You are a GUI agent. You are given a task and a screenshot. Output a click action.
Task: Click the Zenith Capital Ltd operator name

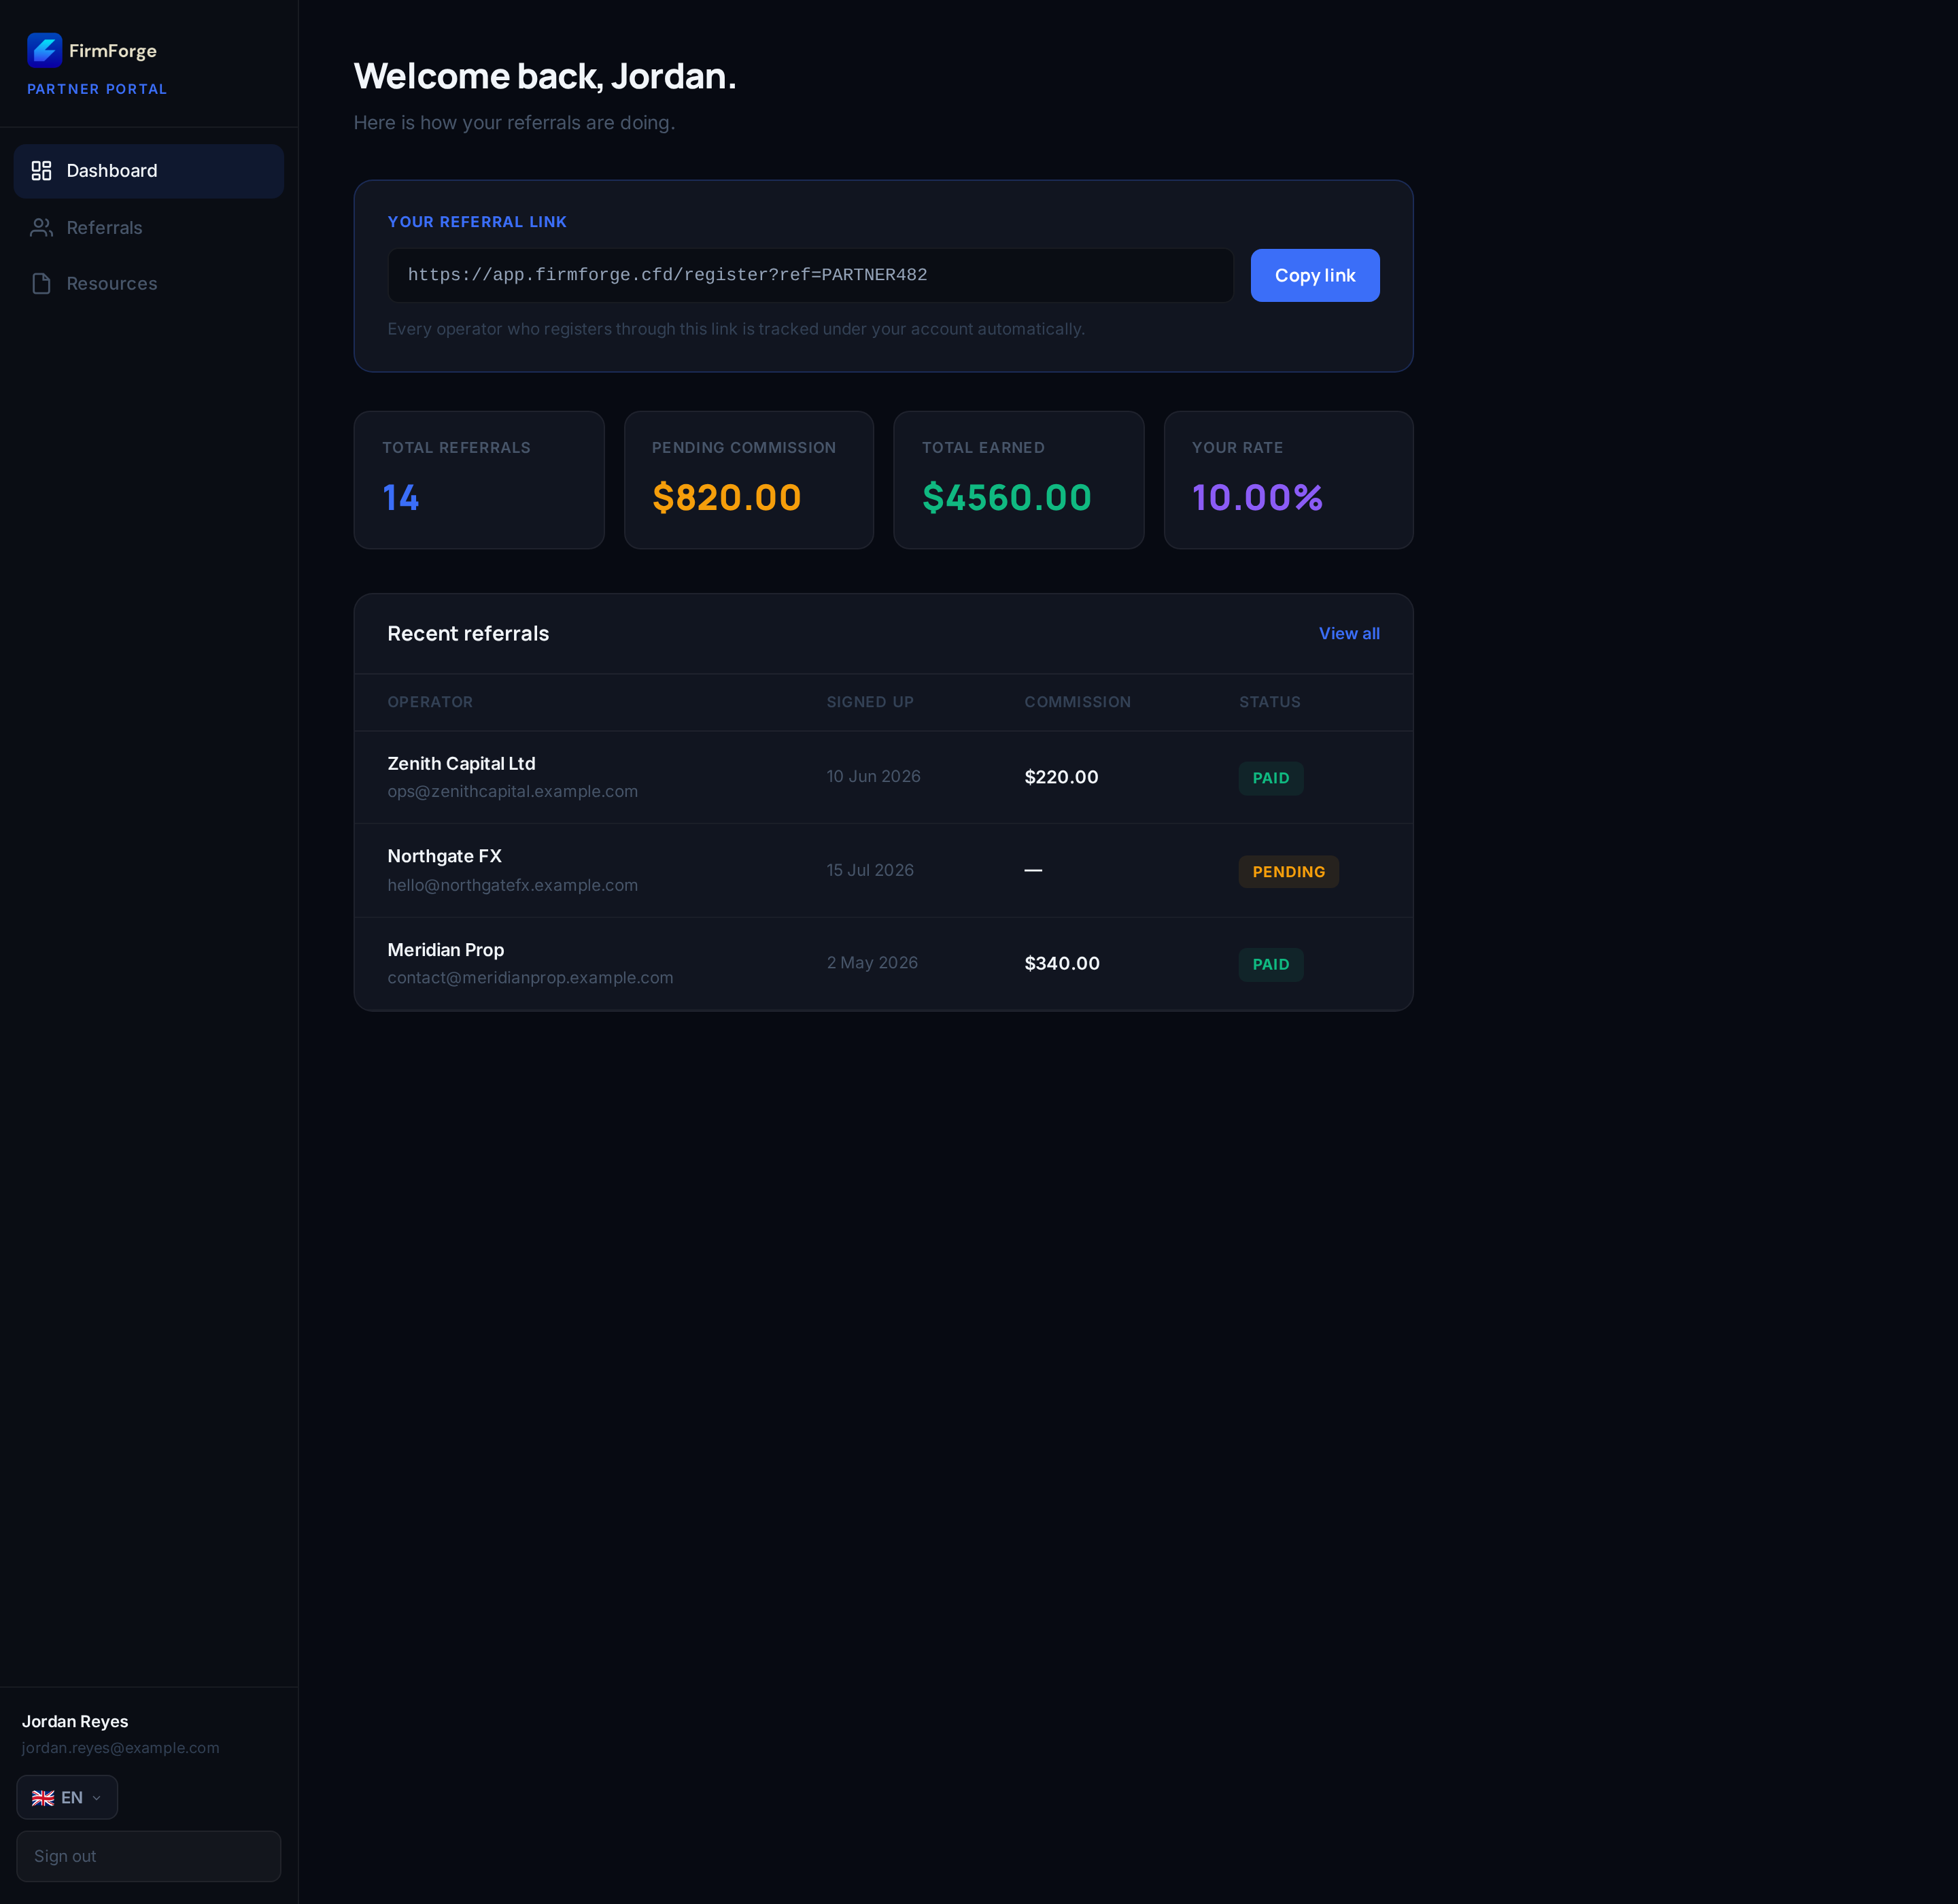point(461,764)
